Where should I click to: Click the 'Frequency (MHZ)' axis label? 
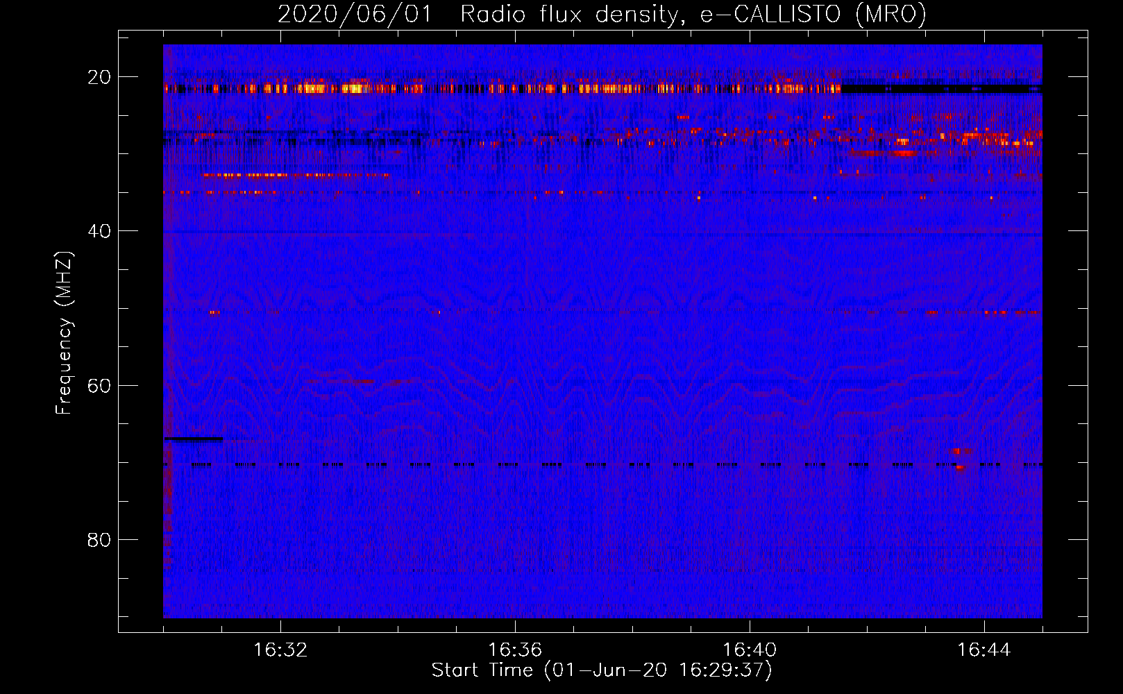pos(64,333)
